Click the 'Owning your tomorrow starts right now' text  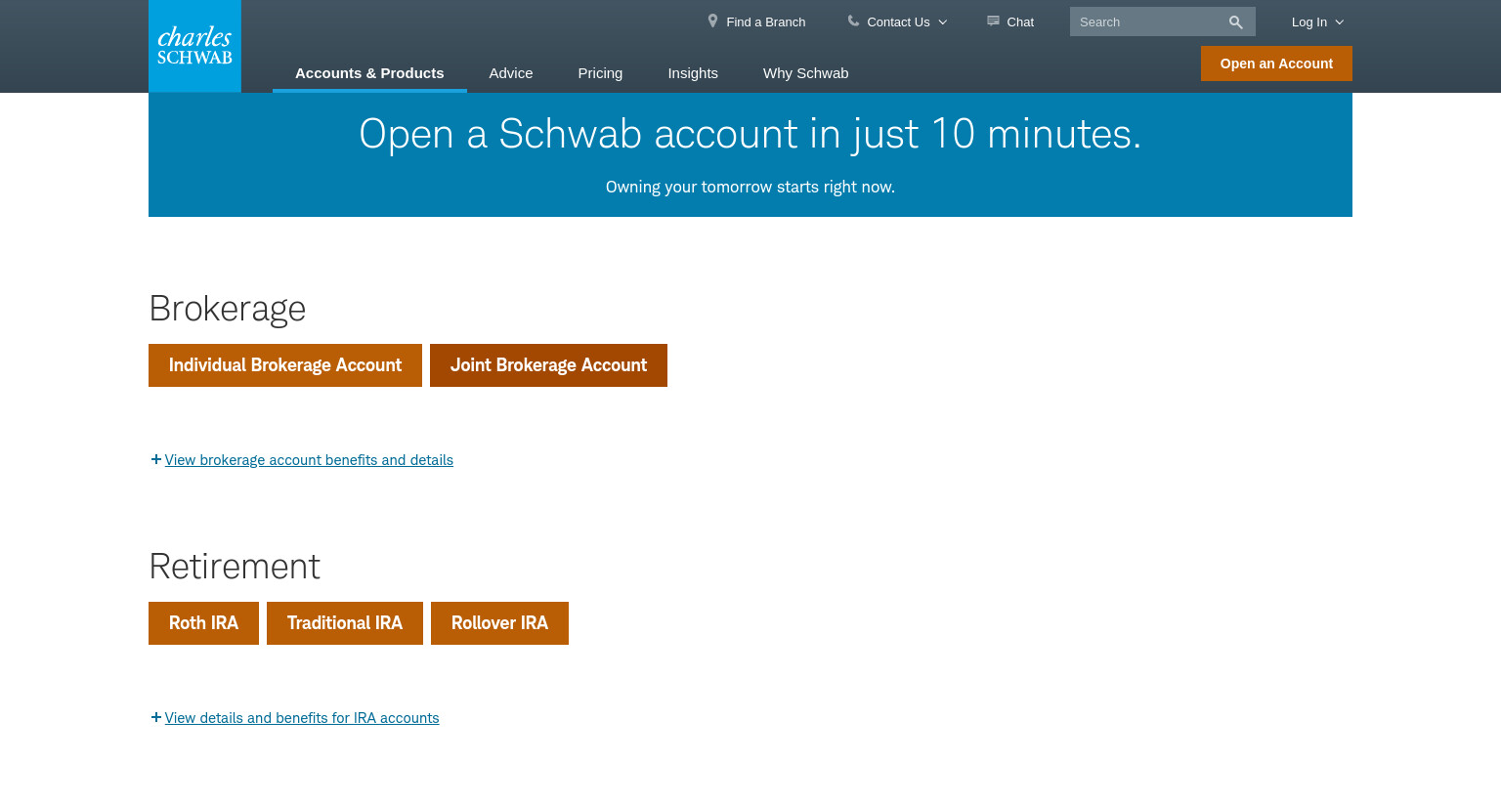tap(750, 187)
